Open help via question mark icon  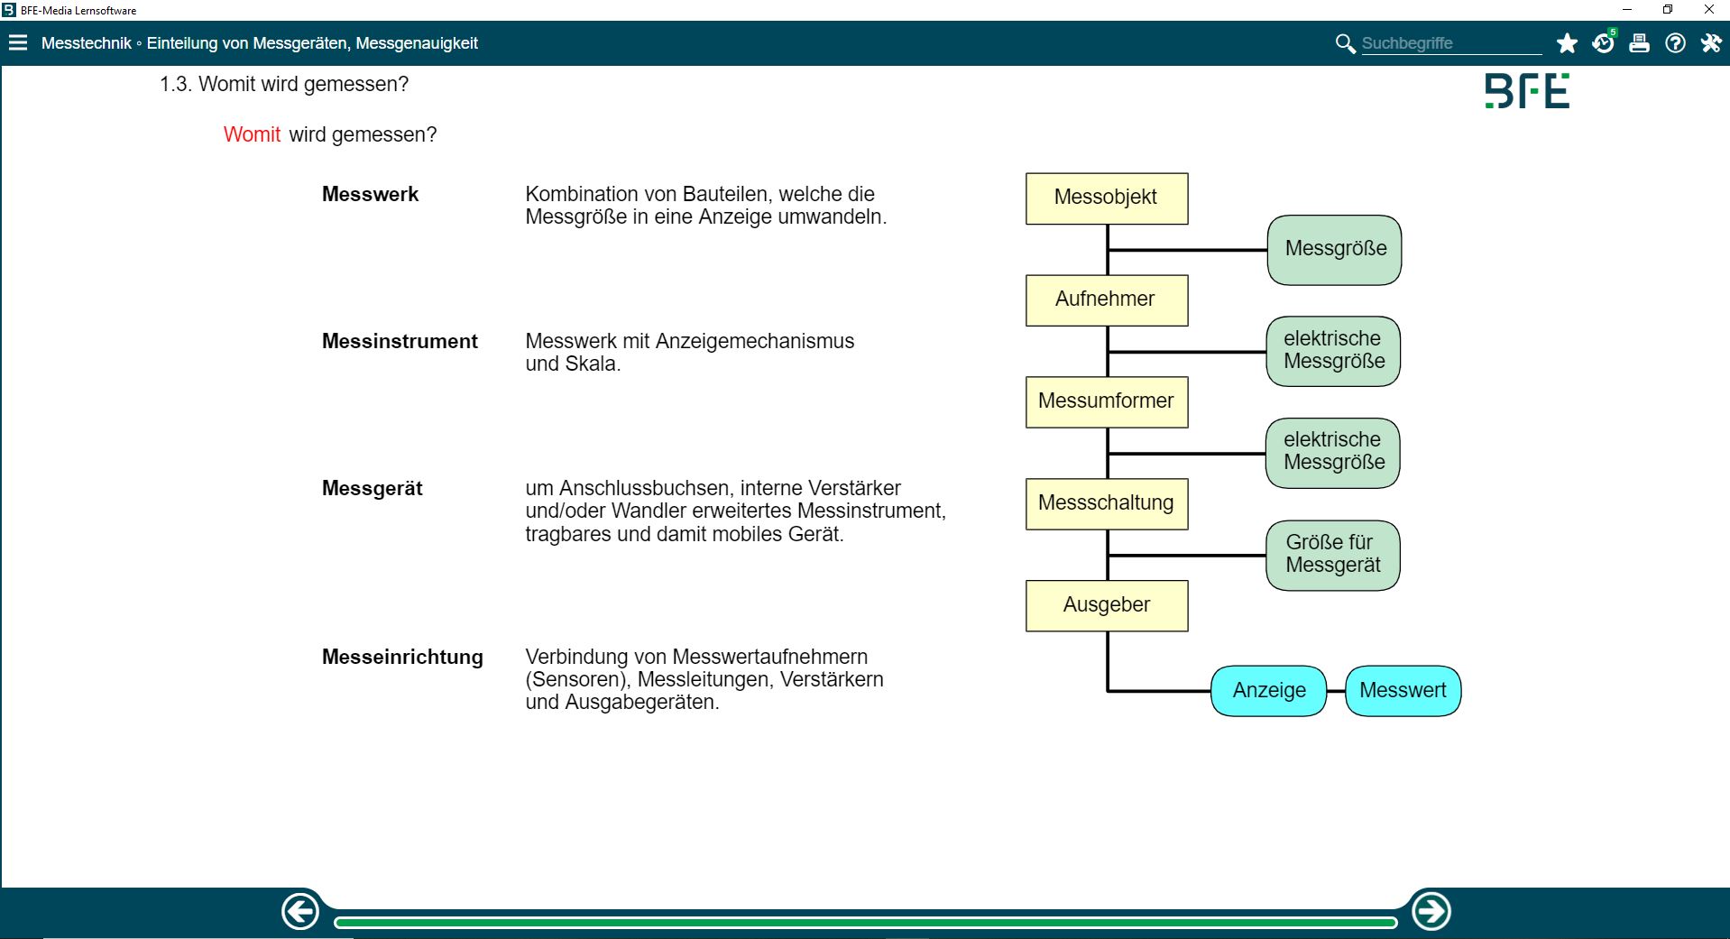[1675, 43]
